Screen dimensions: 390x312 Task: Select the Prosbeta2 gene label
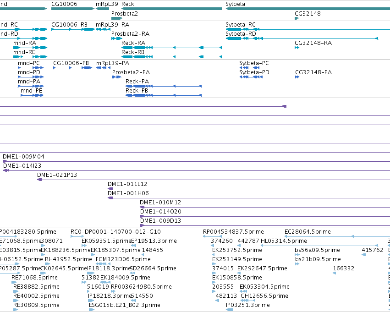124,13
